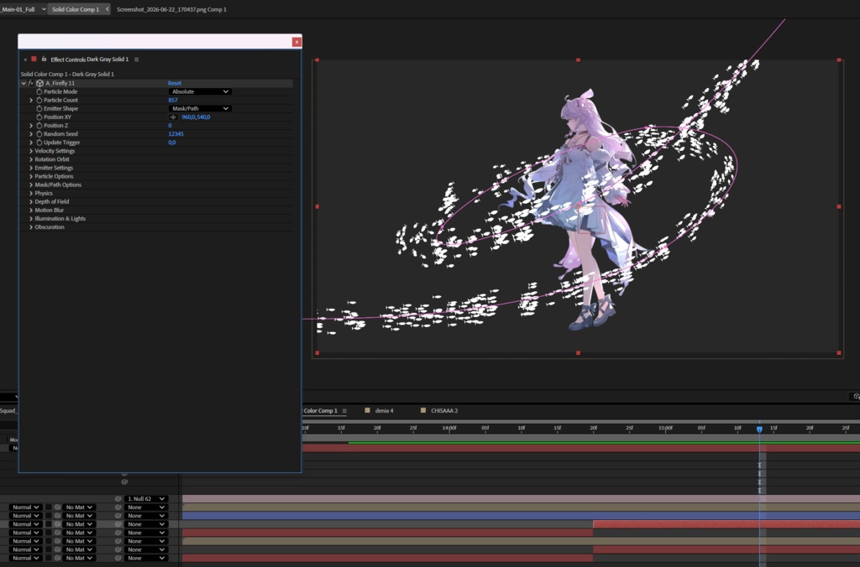
Task: Click the parent pick whip on the highlighted layer row
Action: 118,524
